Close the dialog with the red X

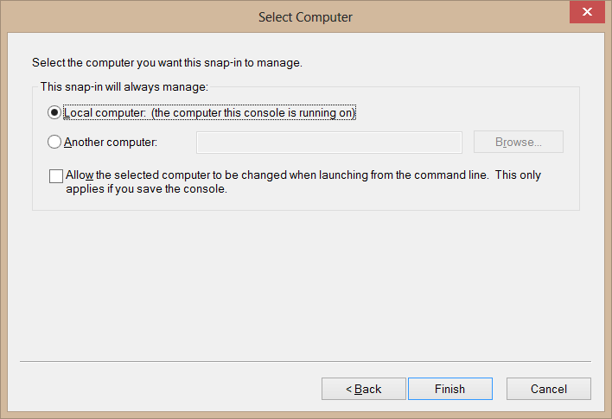tap(587, 13)
